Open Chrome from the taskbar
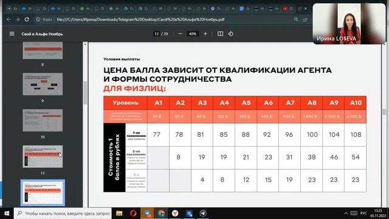 [161, 214]
